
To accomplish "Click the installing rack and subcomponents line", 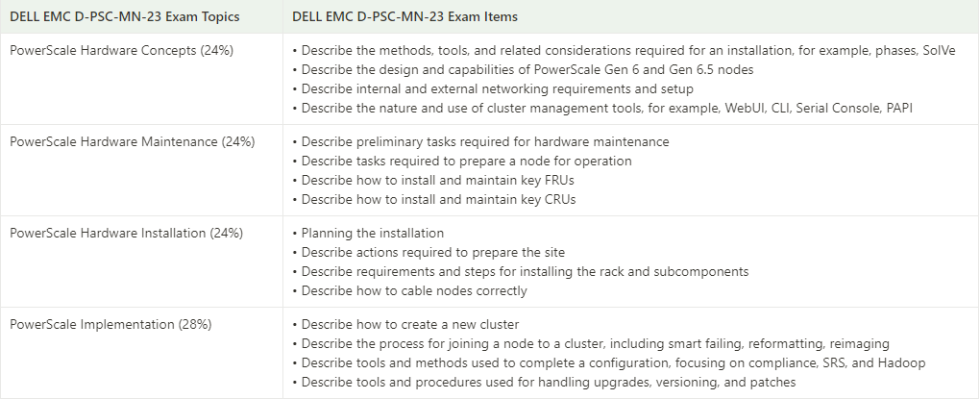I will tap(521, 271).
